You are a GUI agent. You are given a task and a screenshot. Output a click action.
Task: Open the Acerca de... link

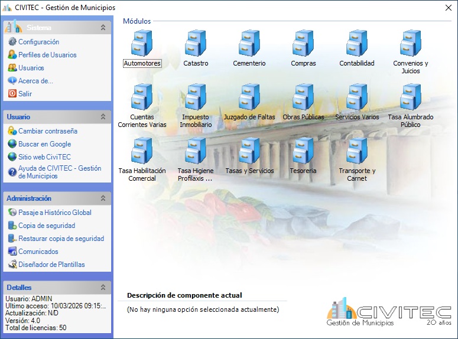pos(35,80)
